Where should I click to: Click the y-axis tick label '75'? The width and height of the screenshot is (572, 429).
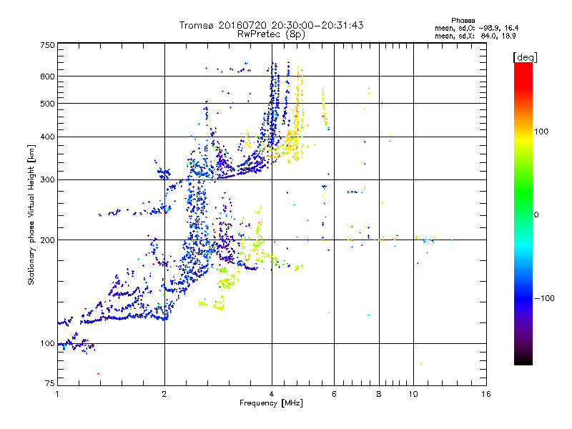(x=50, y=383)
